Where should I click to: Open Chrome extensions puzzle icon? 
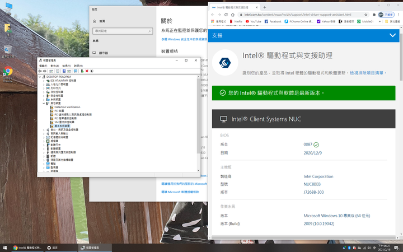click(x=374, y=15)
